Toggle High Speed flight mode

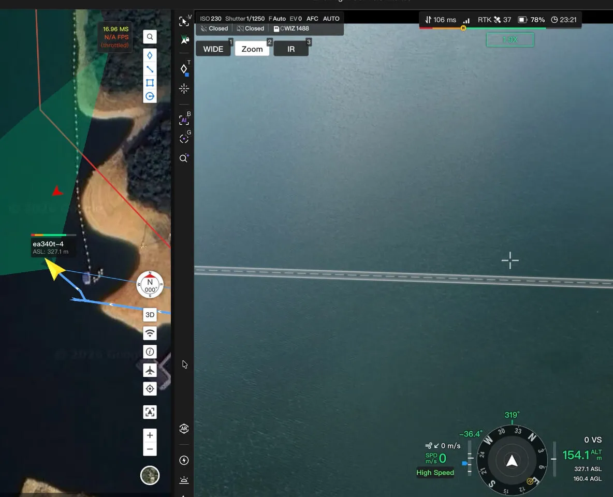[435, 472]
